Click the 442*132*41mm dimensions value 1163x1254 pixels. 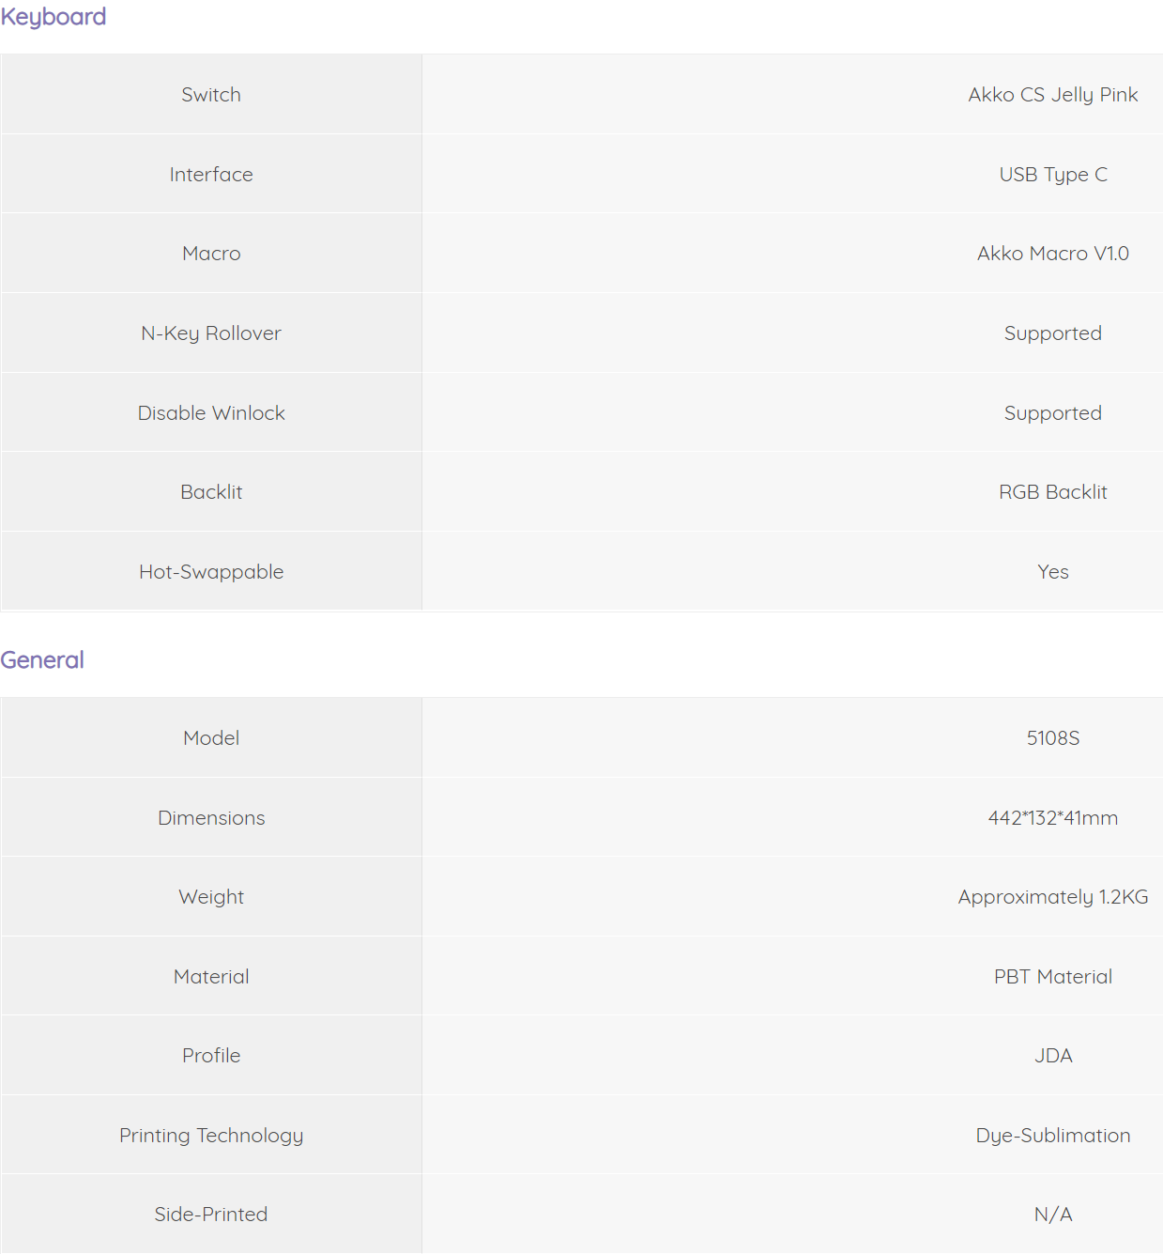click(x=1053, y=818)
